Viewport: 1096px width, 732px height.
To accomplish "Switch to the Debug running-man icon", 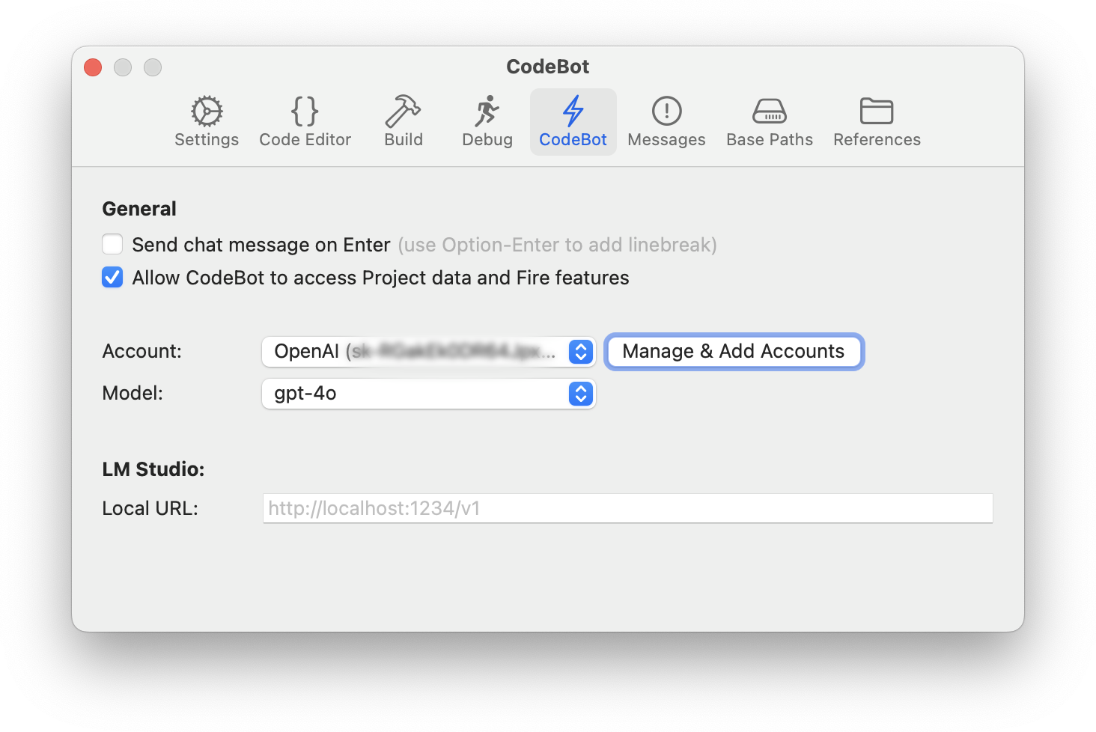I will [x=487, y=111].
